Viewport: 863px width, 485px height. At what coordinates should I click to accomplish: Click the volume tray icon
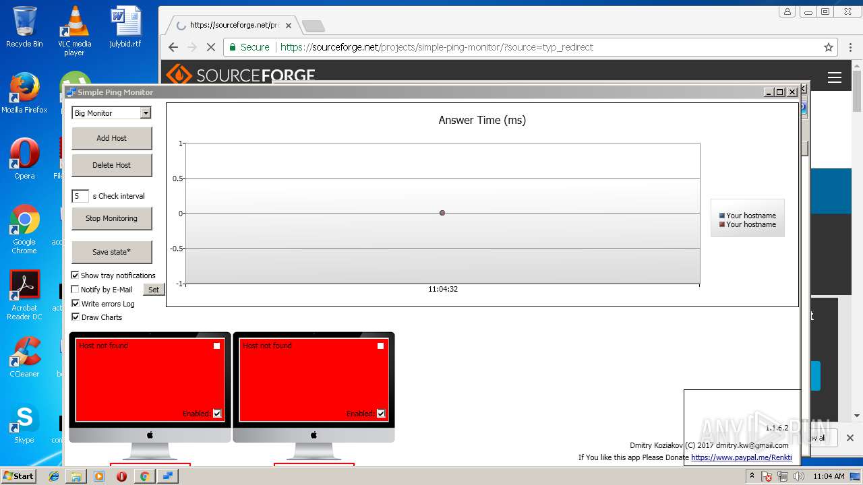pyautogui.click(x=799, y=476)
